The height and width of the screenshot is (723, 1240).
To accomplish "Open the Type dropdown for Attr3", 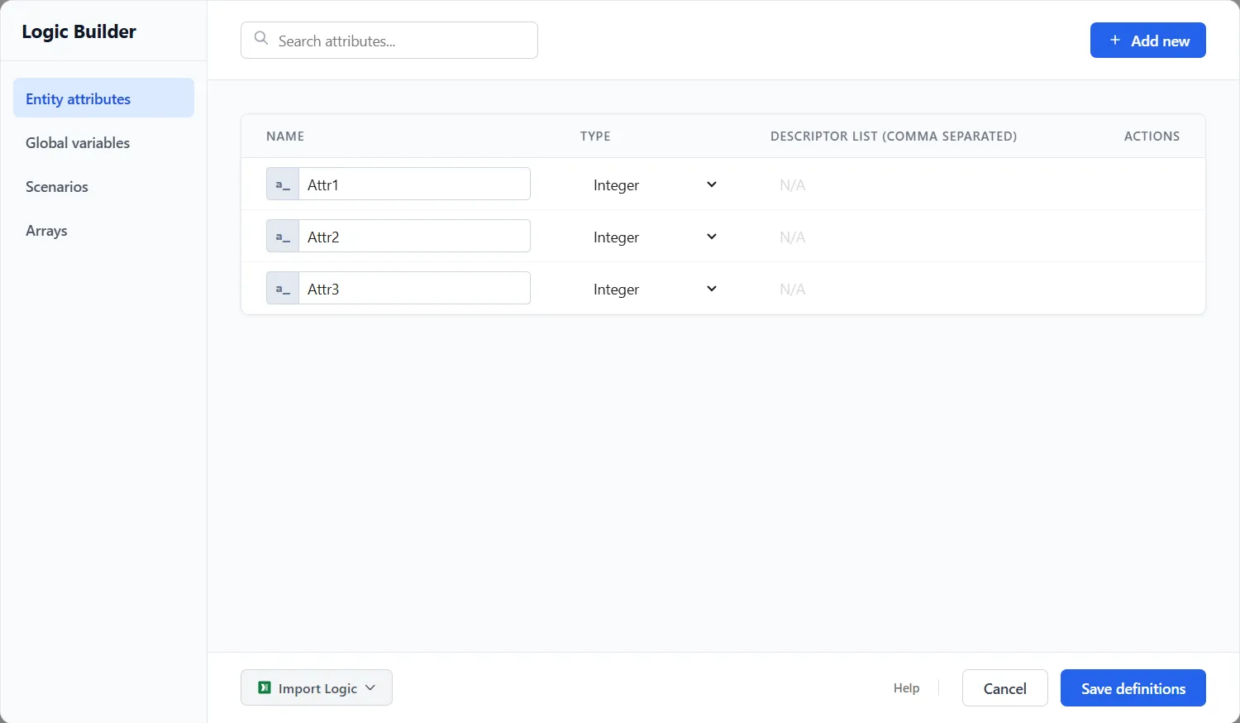I will (654, 289).
